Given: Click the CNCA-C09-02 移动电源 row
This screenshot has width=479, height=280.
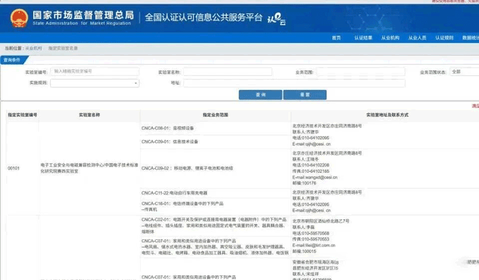Looking at the screenshot, I should [216, 168].
